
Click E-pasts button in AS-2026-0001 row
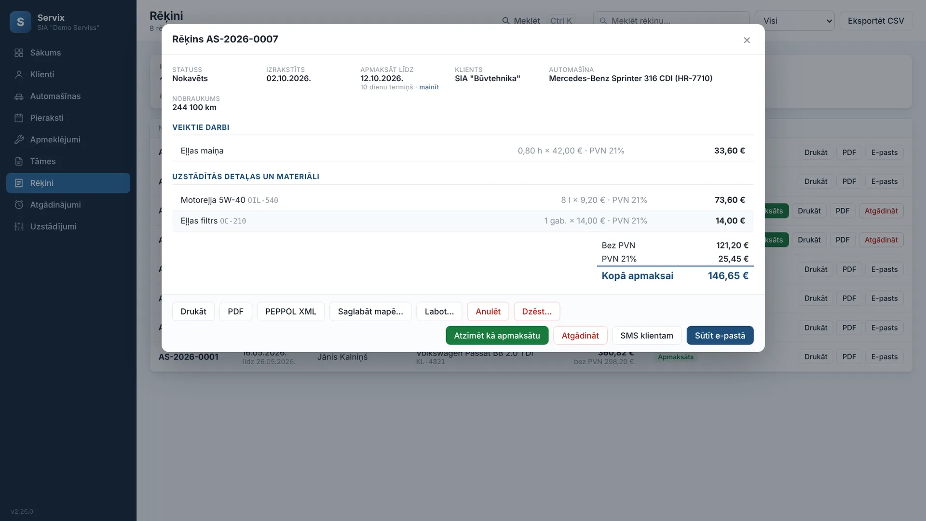click(x=884, y=357)
